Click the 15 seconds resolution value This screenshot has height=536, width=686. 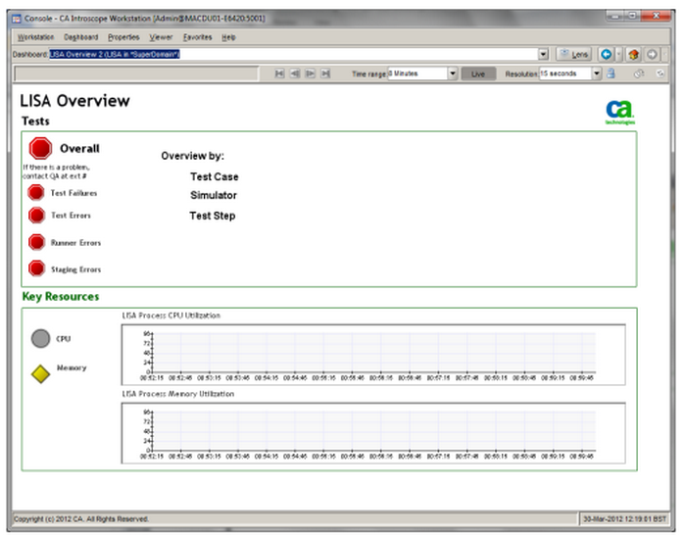559,73
